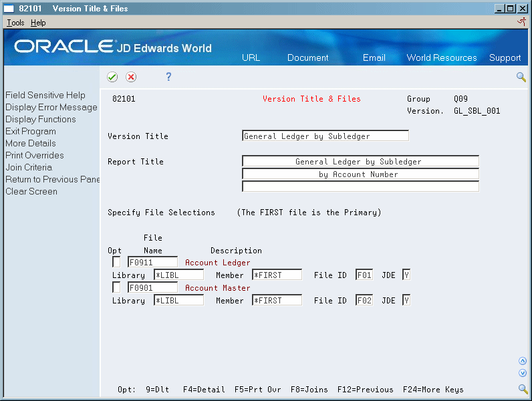Click the window system icon in title bar
This screenshot has height=401, width=532.
coord(9,9)
